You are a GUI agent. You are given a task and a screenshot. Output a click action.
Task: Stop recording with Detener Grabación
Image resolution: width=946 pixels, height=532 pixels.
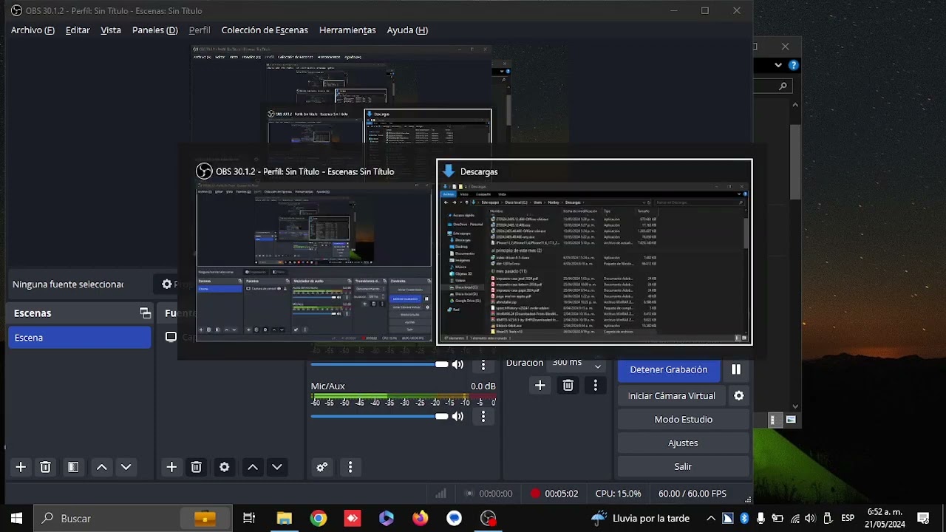coord(669,369)
